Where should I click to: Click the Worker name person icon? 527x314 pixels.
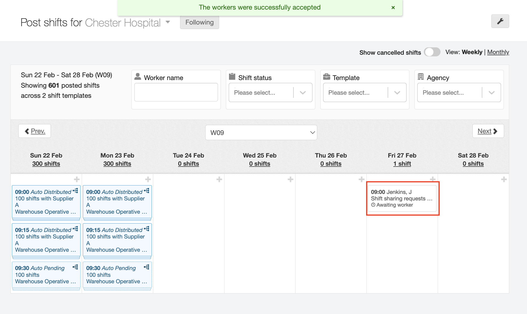tap(138, 77)
